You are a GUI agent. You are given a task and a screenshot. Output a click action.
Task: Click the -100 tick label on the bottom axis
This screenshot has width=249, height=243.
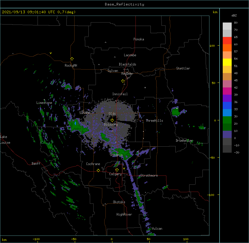coord(36,239)
